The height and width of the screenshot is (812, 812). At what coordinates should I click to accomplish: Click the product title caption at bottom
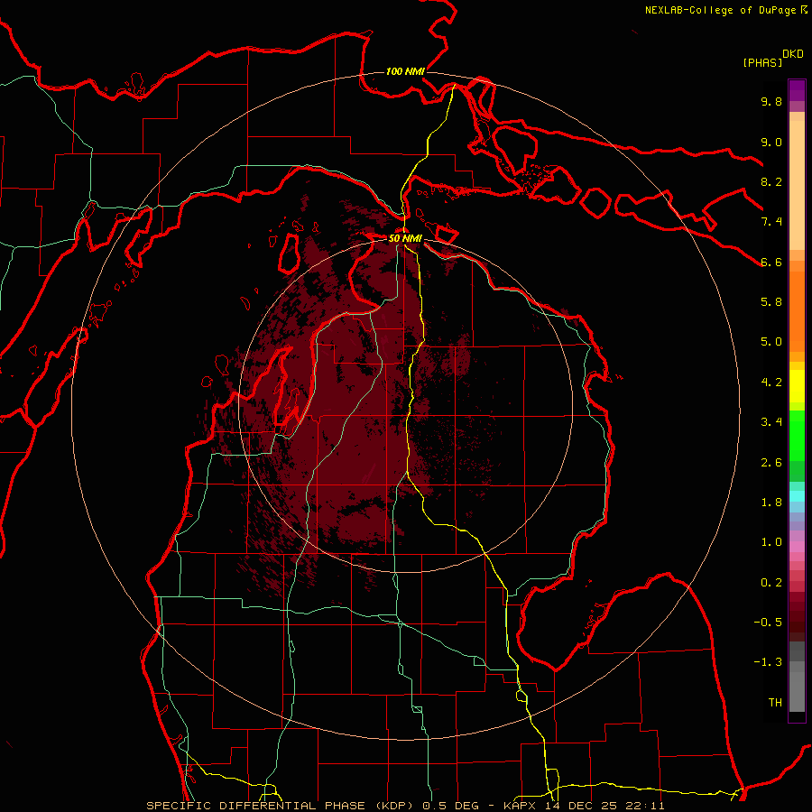[x=405, y=806]
